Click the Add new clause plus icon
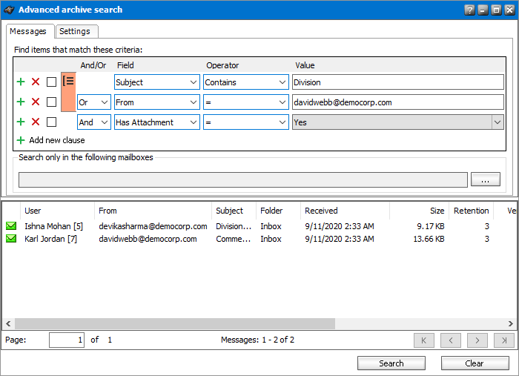This screenshot has height=376, width=519. click(x=21, y=140)
